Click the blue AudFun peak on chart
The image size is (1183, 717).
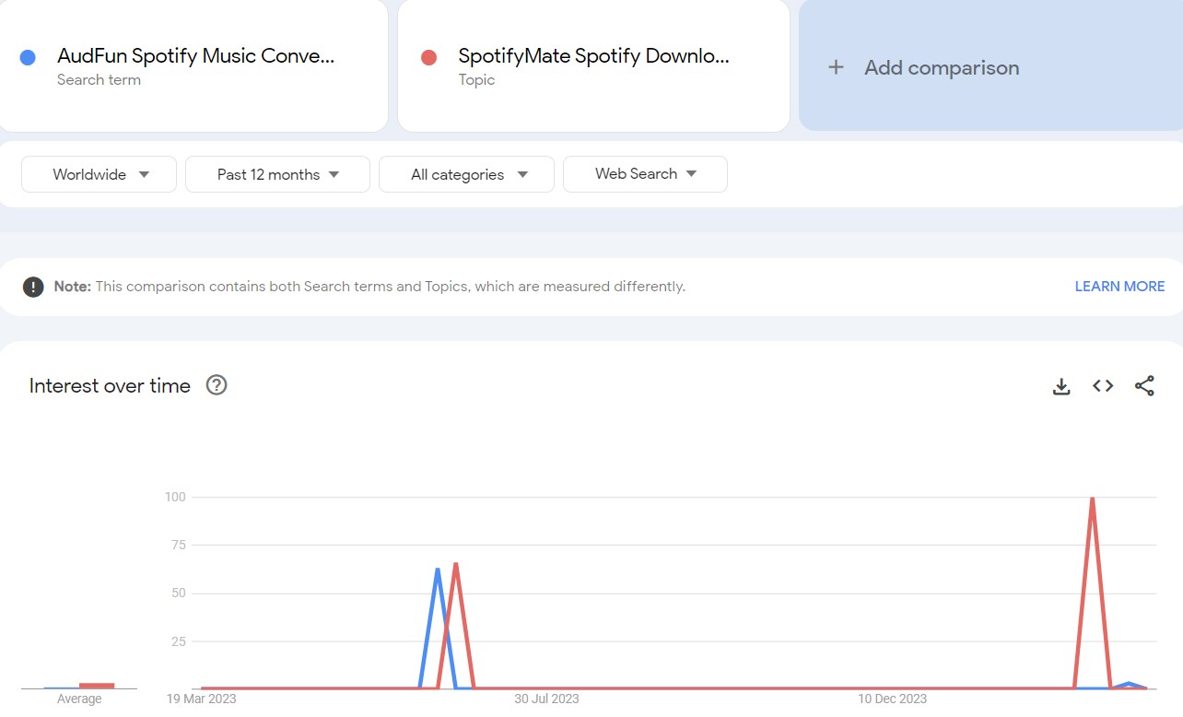click(438, 570)
